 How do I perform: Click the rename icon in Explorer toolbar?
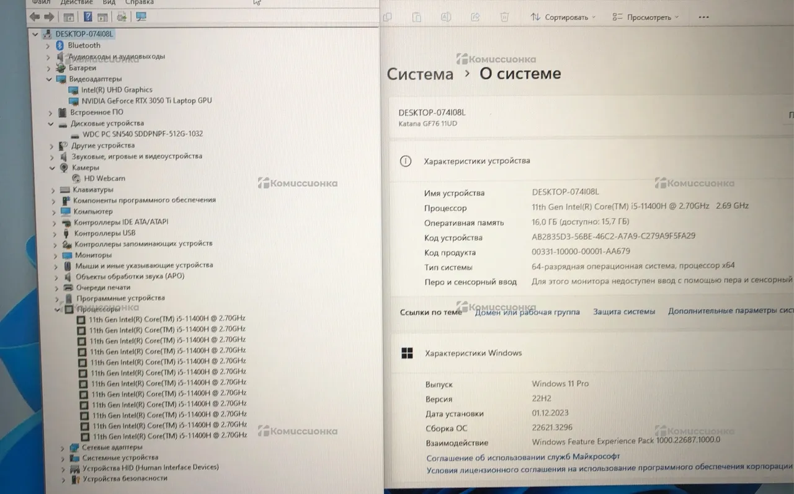(447, 17)
